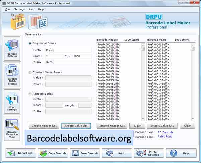
Task: Click the Barcode Header list scroll down arrow
Action: coord(143,119)
